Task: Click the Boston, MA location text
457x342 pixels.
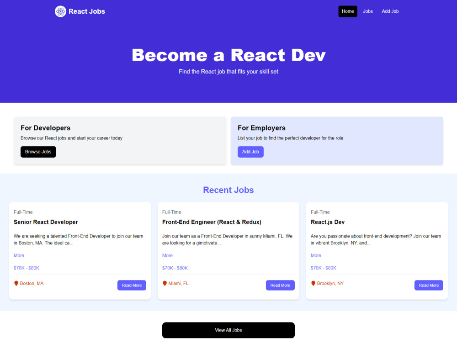Action: click(x=32, y=283)
